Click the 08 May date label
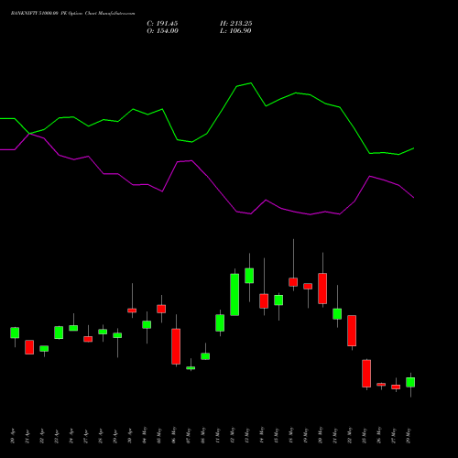 [203, 435]
